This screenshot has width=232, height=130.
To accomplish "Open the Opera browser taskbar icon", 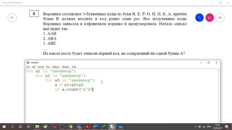I will click(x=54, y=127).
